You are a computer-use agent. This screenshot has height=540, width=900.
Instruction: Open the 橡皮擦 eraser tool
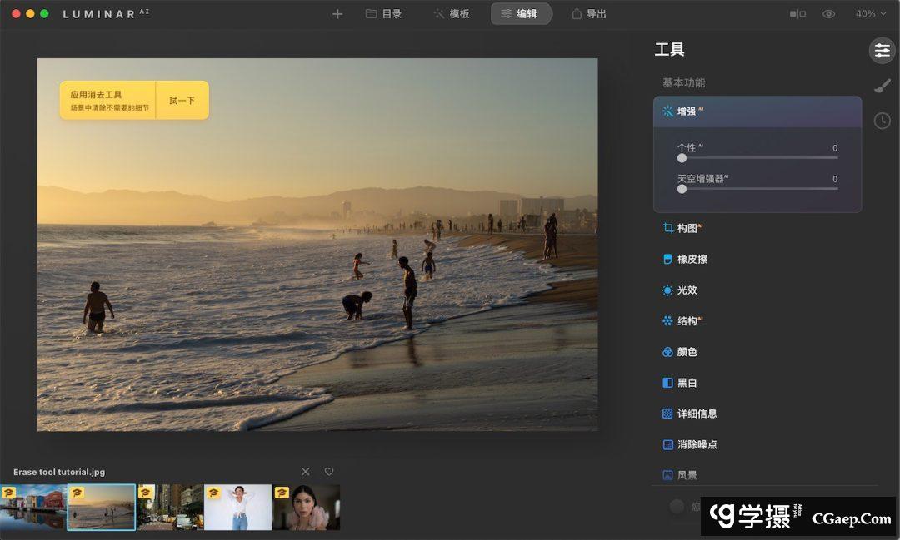(692, 260)
